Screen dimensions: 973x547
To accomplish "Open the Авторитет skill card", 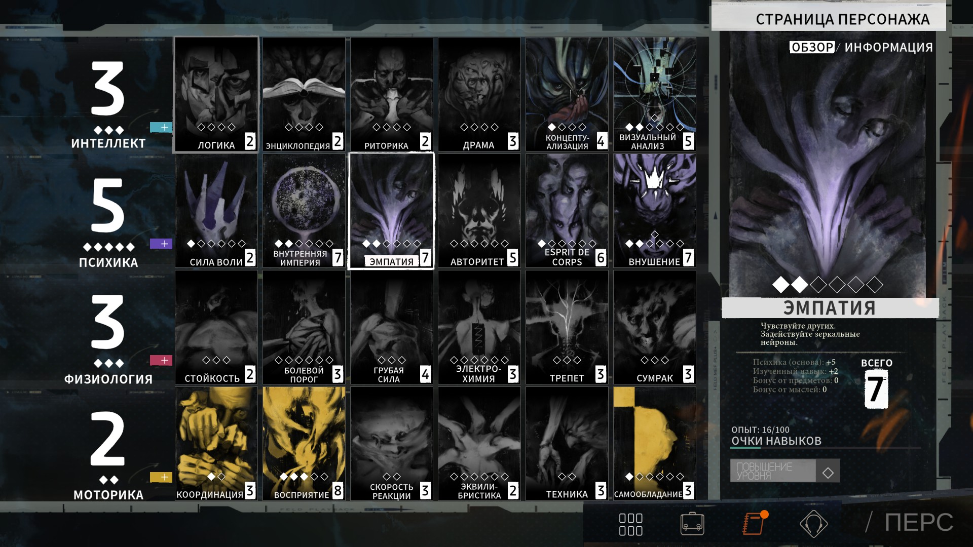I will point(479,211).
